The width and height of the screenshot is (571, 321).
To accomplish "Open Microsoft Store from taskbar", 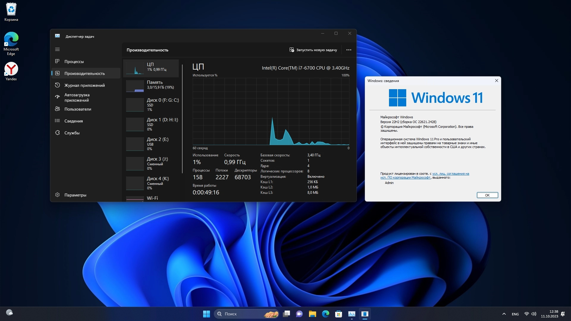I will coord(338,314).
